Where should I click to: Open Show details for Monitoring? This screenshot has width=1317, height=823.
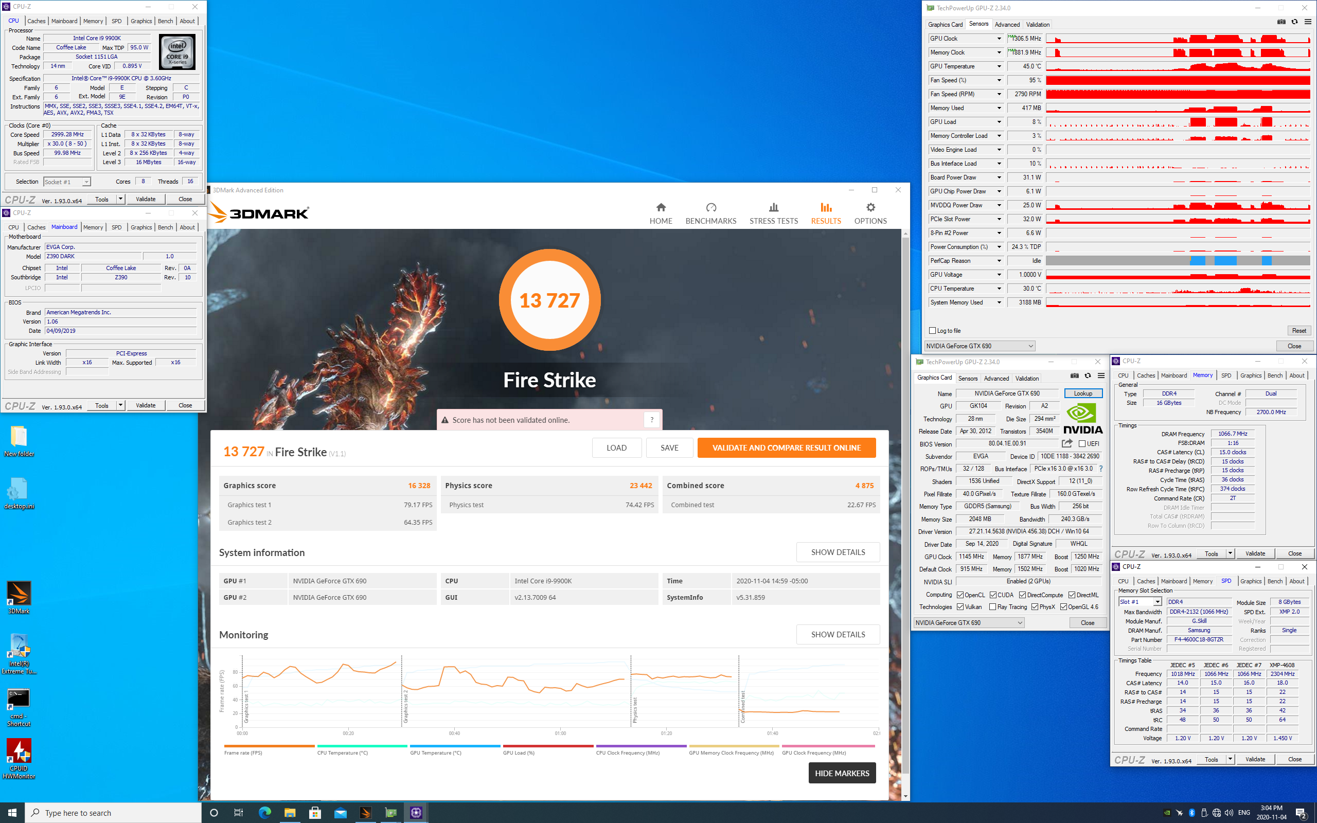tap(838, 634)
